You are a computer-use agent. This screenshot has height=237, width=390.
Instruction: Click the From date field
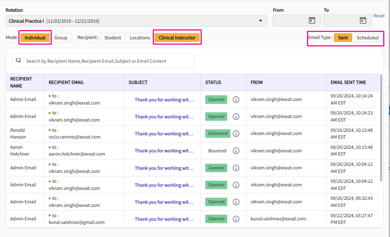click(296, 21)
